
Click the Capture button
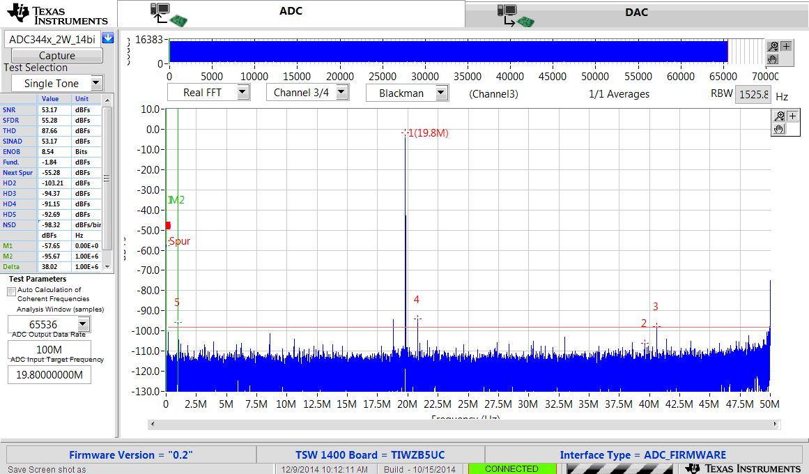[56, 55]
